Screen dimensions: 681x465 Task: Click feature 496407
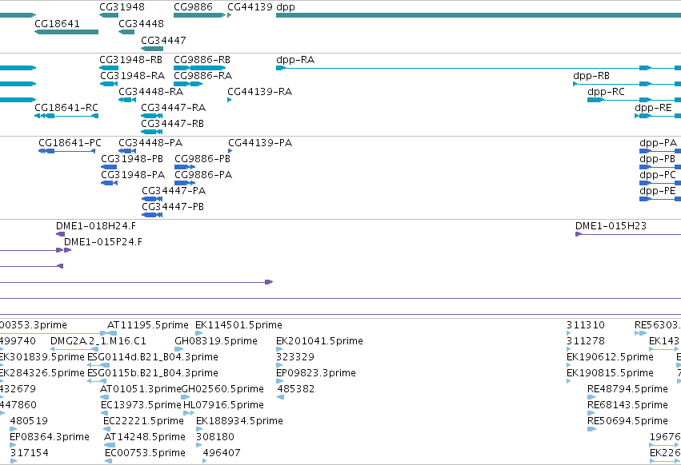[x=222, y=453]
